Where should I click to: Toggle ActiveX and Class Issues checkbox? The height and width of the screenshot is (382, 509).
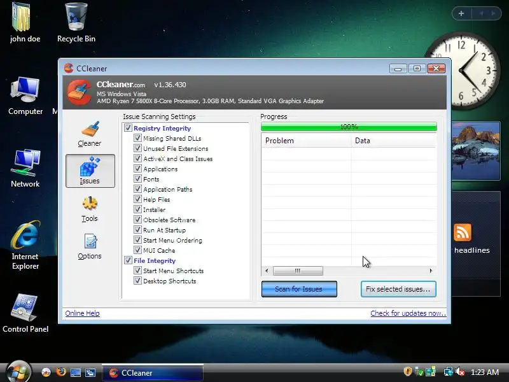point(137,159)
